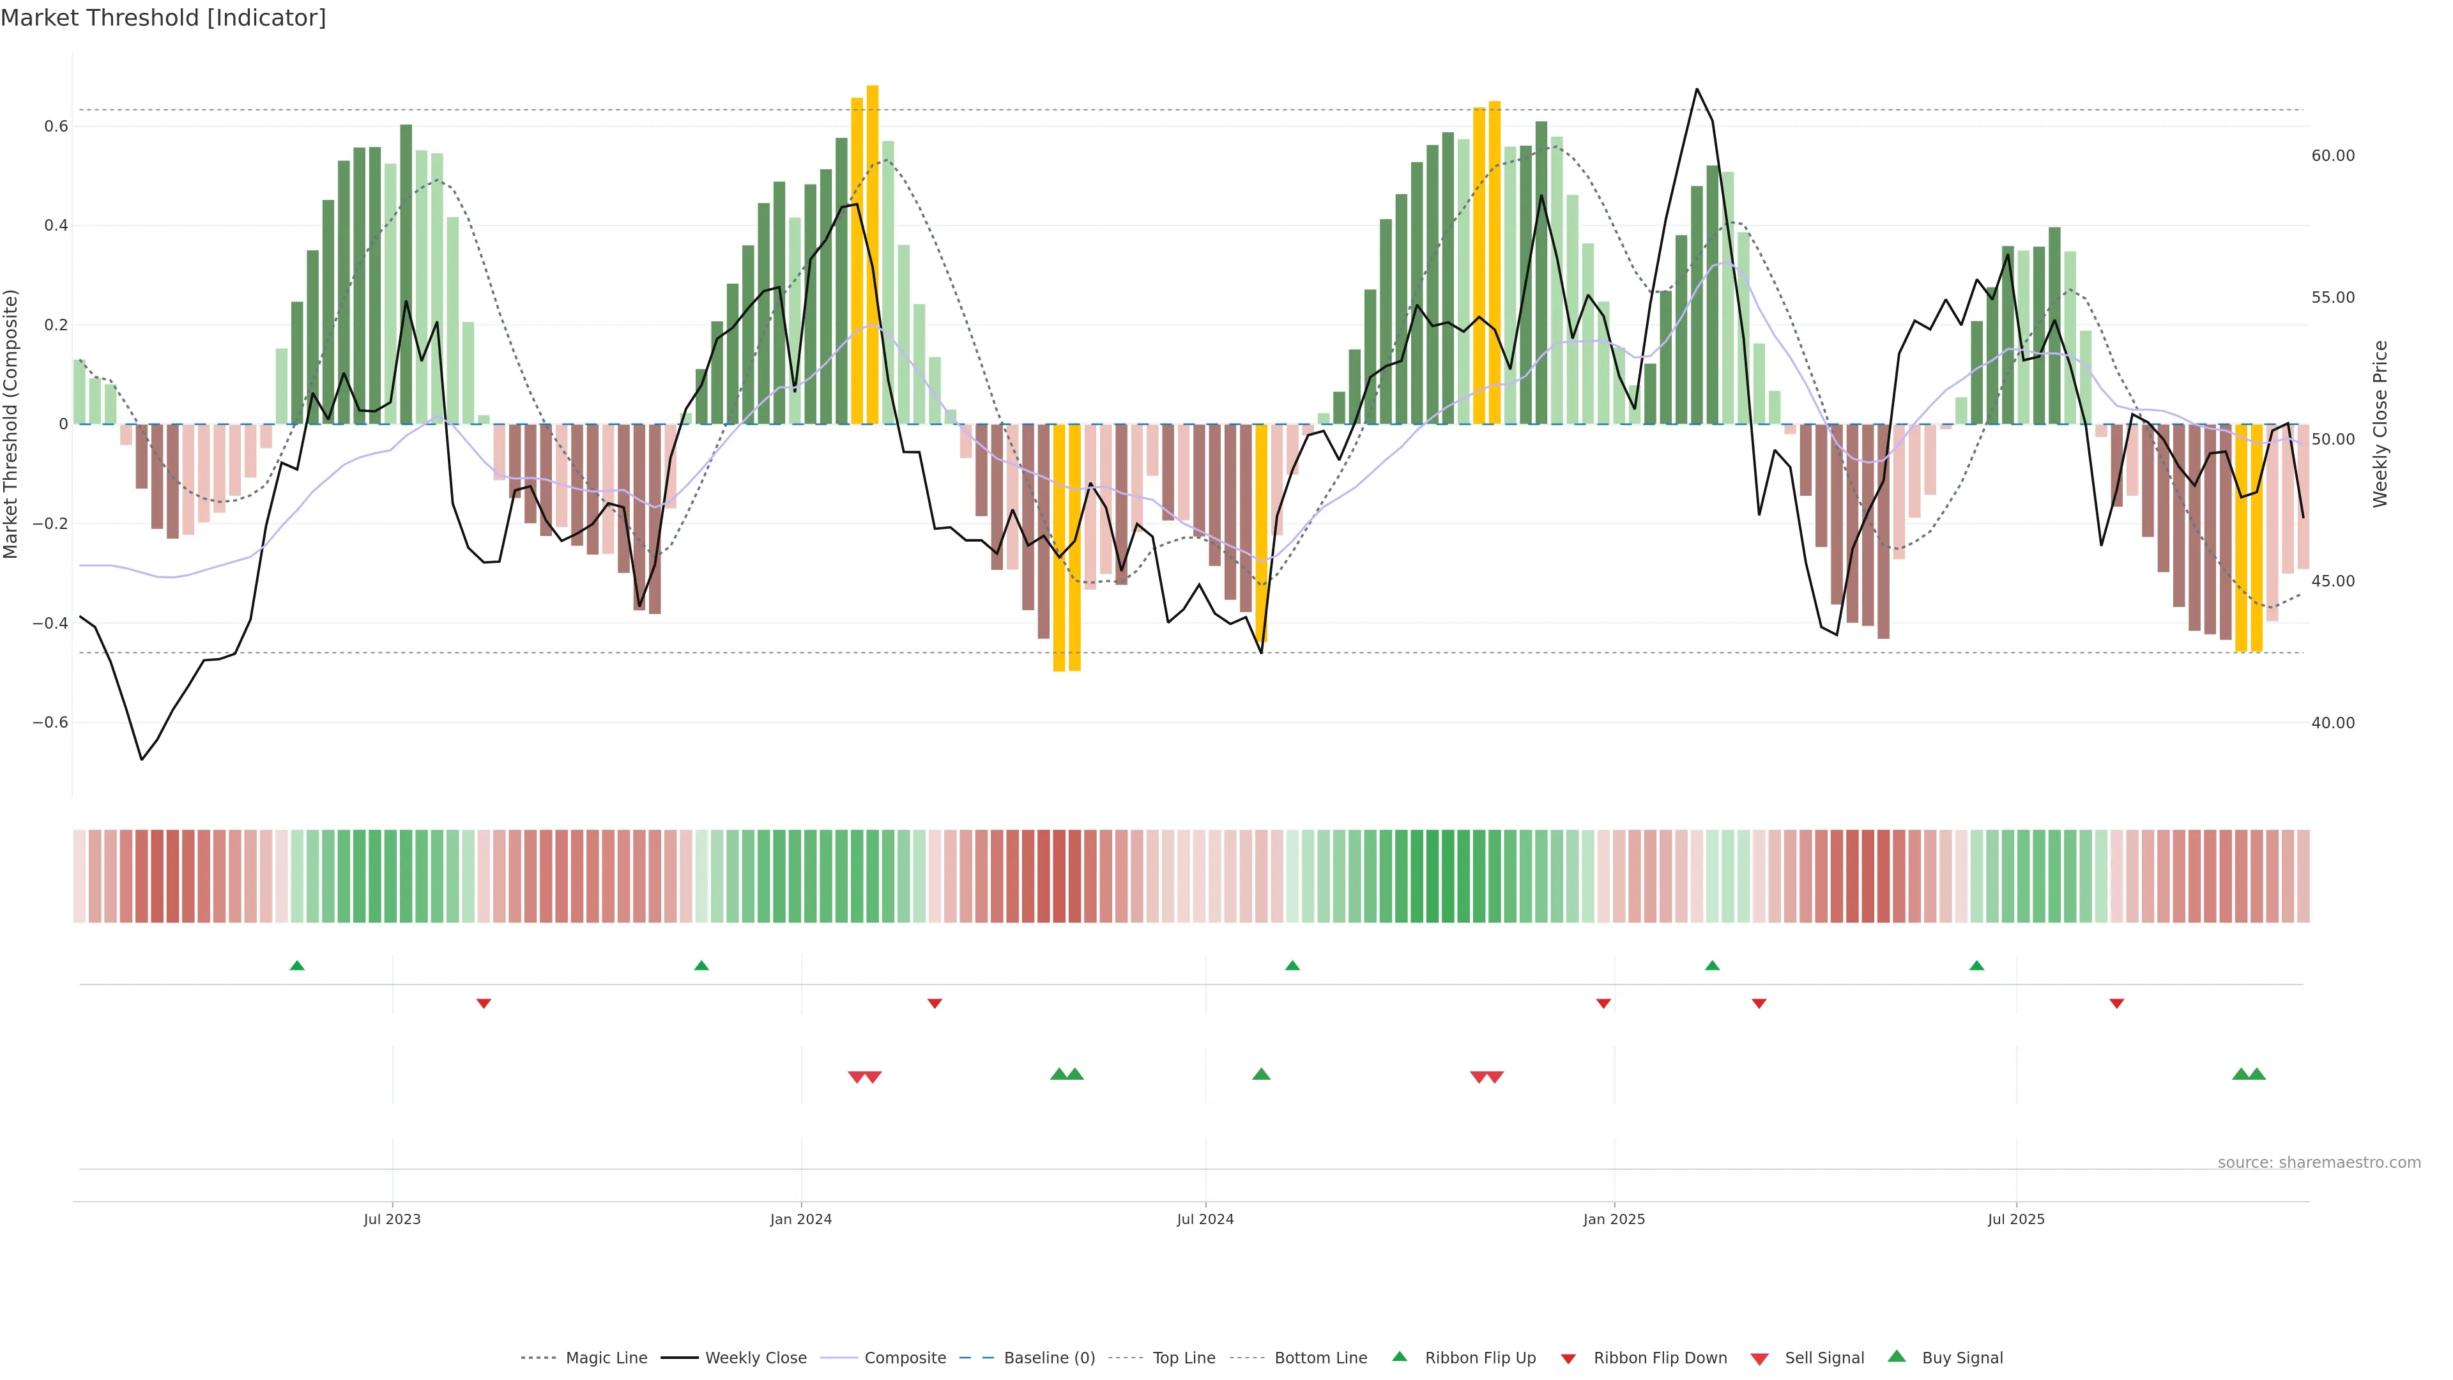Click the Buy Signal legend triangle icon
The width and height of the screenshot is (2453, 1380).
pos(1896,1356)
